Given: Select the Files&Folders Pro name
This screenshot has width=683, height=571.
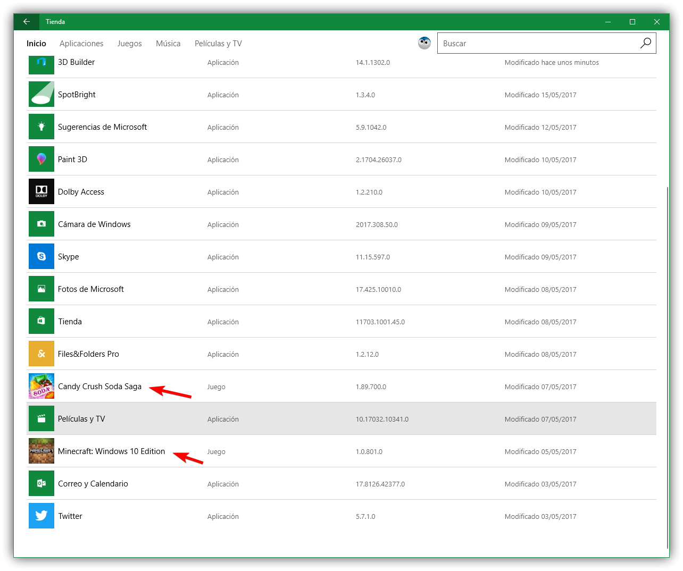Looking at the screenshot, I should click(88, 354).
